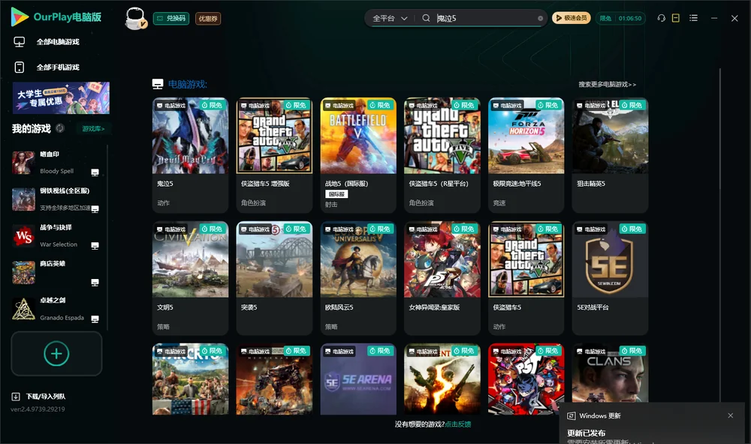Clear the search text with the x icon

coord(540,18)
